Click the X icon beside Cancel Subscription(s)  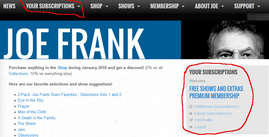click(x=191, y=113)
